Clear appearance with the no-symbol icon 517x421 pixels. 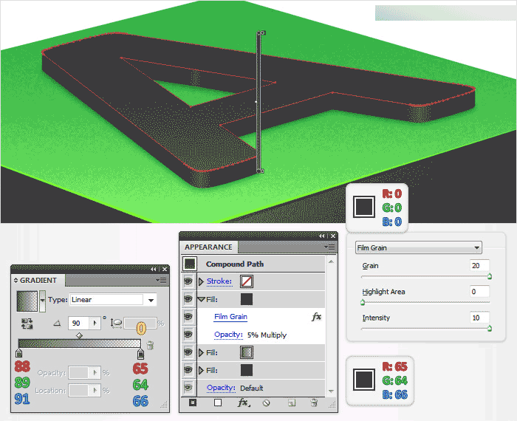[267, 403]
